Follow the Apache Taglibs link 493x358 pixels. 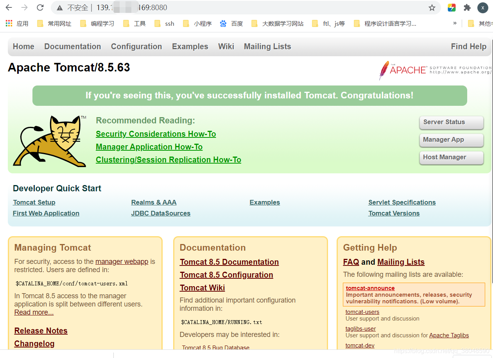(449, 335)
